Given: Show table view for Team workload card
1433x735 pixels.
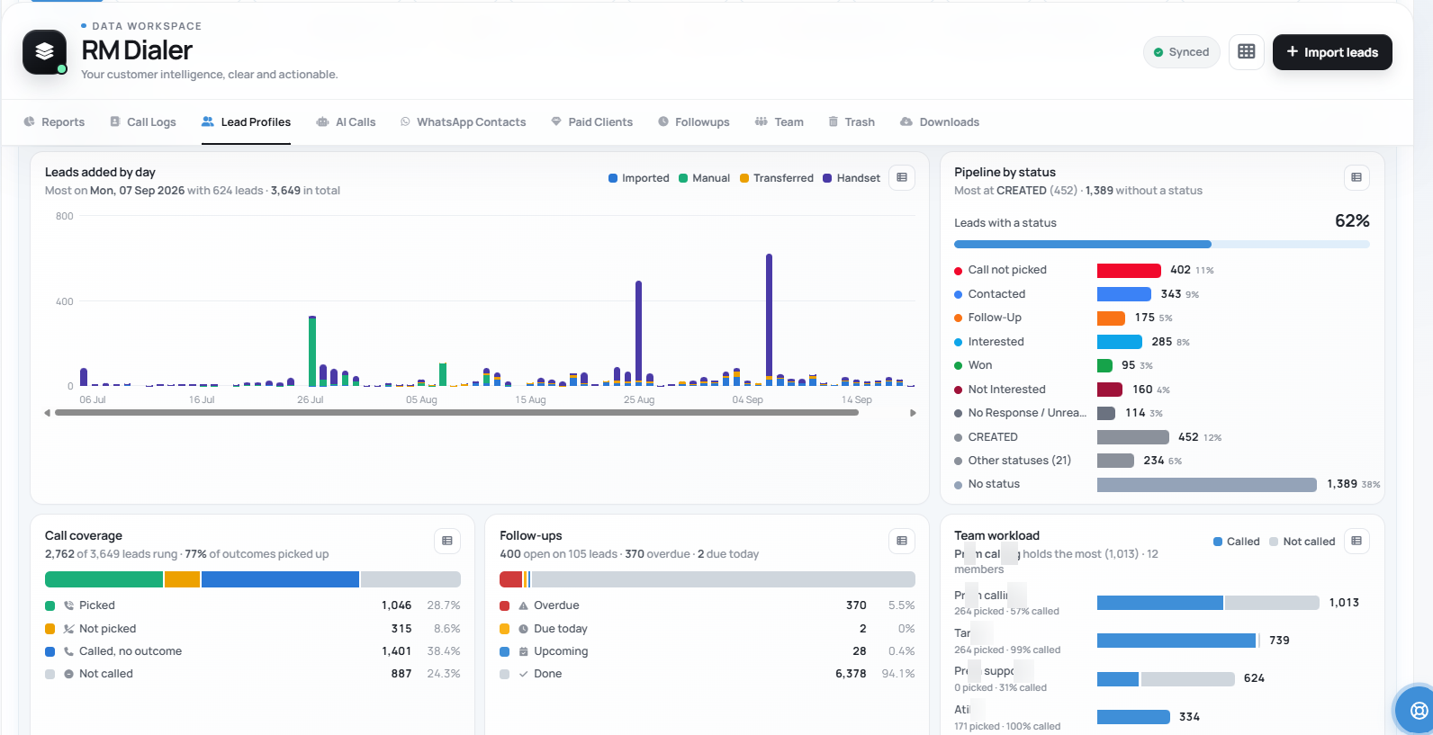Looking at the screenshot, I should pyautogui.click(x=1356, y=541).
